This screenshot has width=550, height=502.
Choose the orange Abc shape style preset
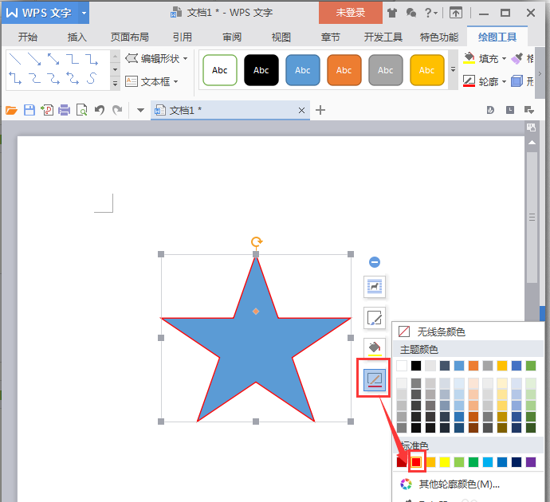point(344,70)
